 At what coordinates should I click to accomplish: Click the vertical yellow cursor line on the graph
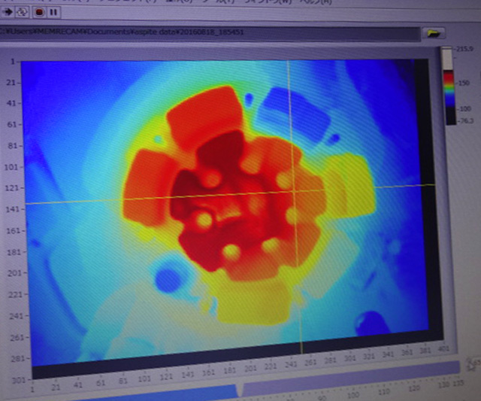(x=295, y=206)
